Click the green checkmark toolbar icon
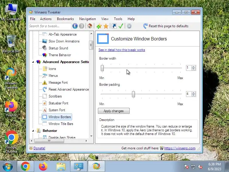The width and height of the screenshot is (229, 172). [121, 26]
